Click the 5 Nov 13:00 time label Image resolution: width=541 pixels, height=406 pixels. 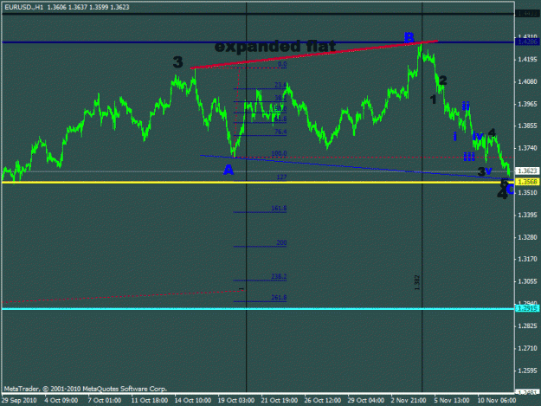[452, 400]
